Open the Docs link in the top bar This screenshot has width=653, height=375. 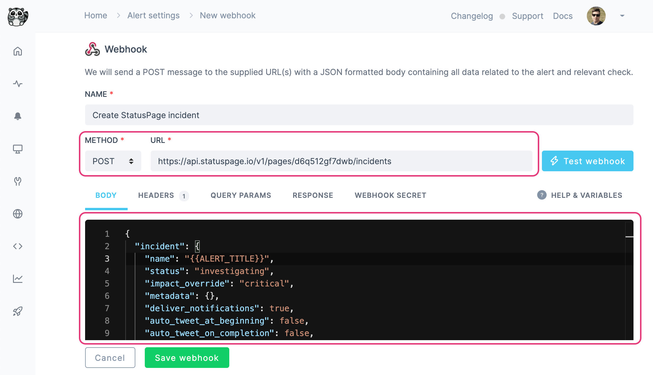tap(563, 16)
